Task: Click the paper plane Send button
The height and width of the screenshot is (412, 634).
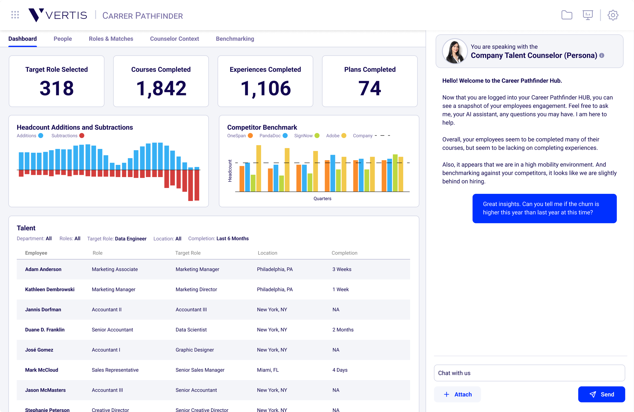Action: (601, 394)
